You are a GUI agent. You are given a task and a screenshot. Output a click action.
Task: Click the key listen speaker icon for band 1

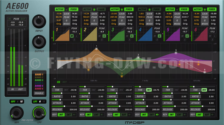[74, 115]
